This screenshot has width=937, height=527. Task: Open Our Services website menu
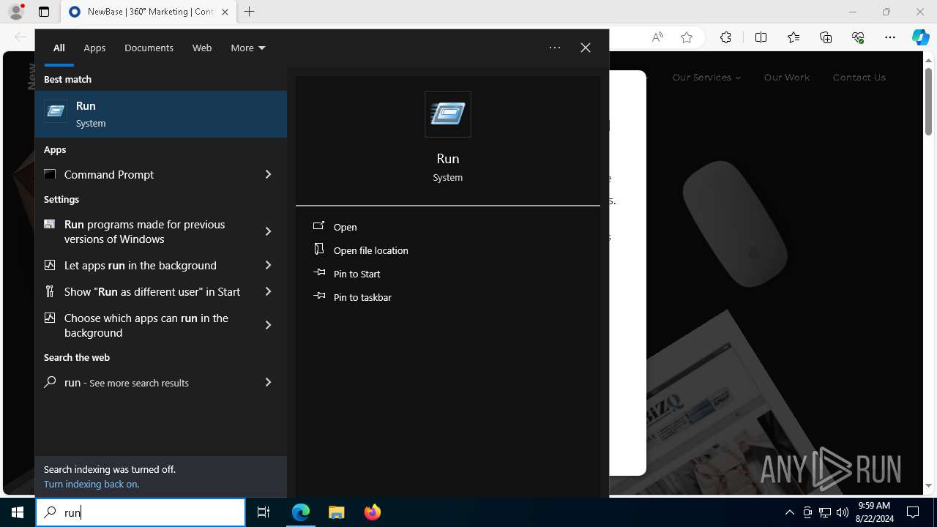(x=706, y=77)
